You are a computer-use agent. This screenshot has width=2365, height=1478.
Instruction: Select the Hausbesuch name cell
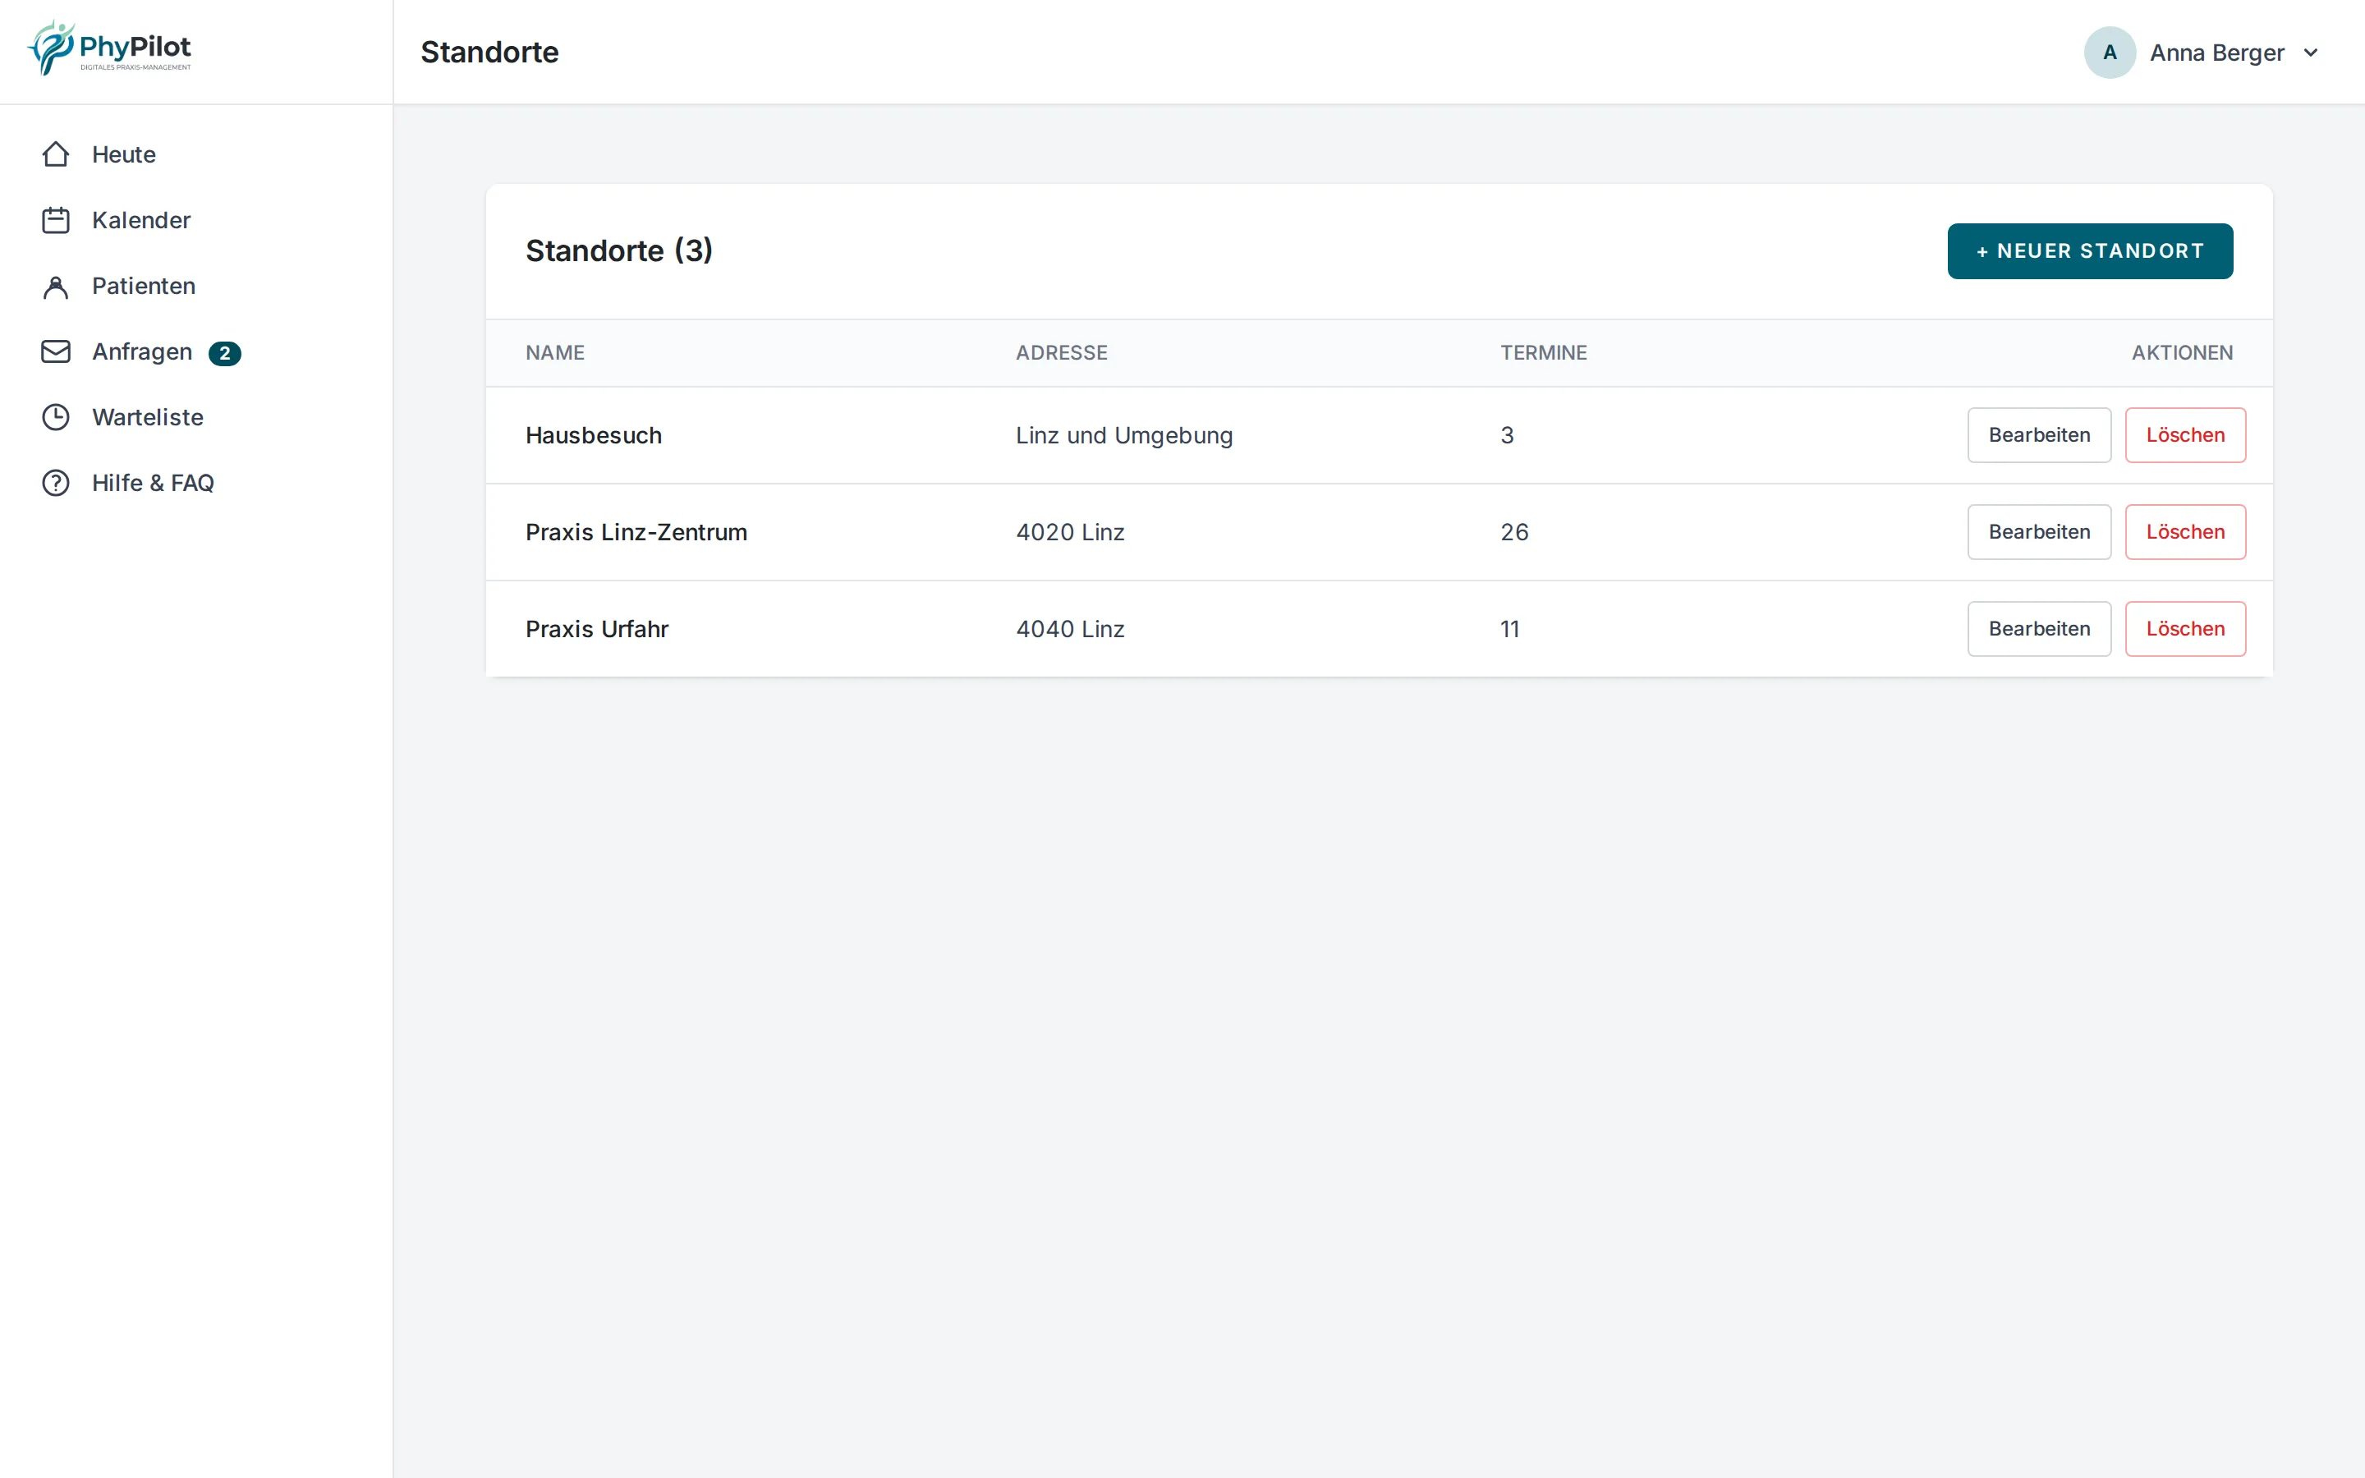[x=595, y=435]
